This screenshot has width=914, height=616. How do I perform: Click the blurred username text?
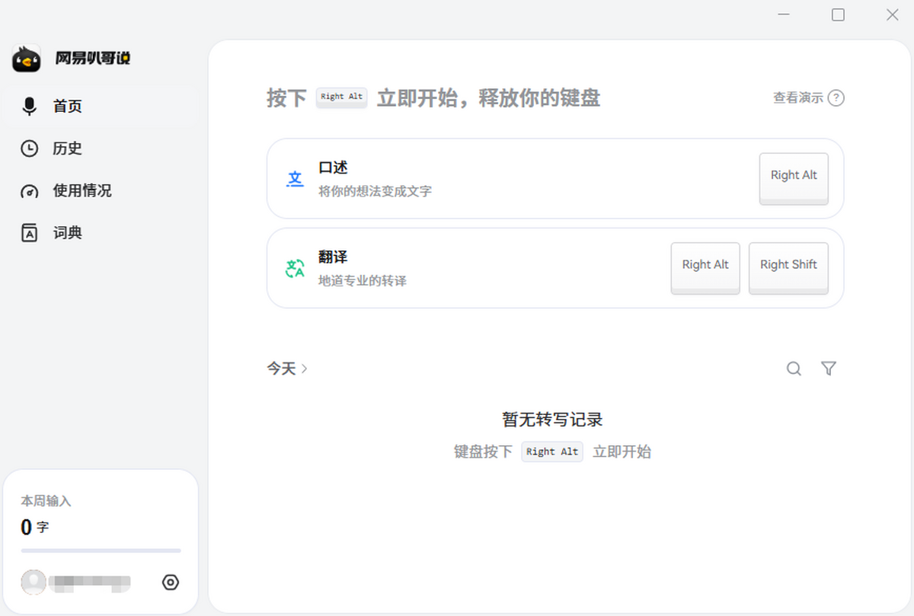pos(90,583)
